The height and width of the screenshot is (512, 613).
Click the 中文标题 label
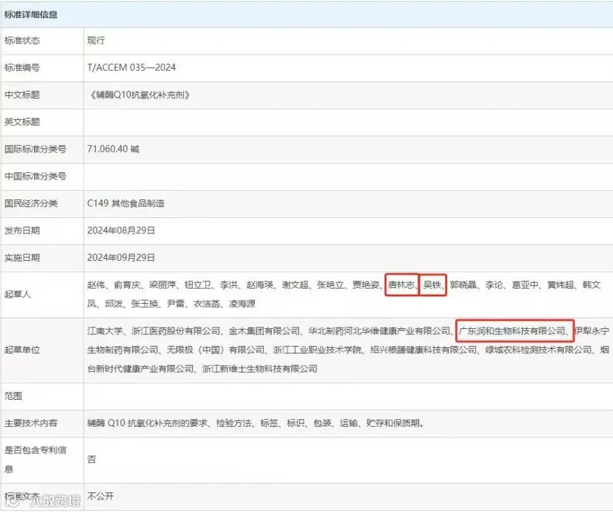(22, 95)
